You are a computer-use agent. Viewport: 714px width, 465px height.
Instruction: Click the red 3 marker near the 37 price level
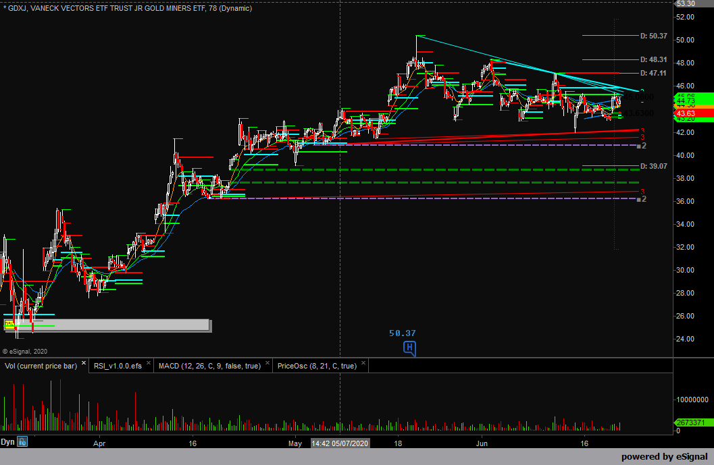coord(642,192)
